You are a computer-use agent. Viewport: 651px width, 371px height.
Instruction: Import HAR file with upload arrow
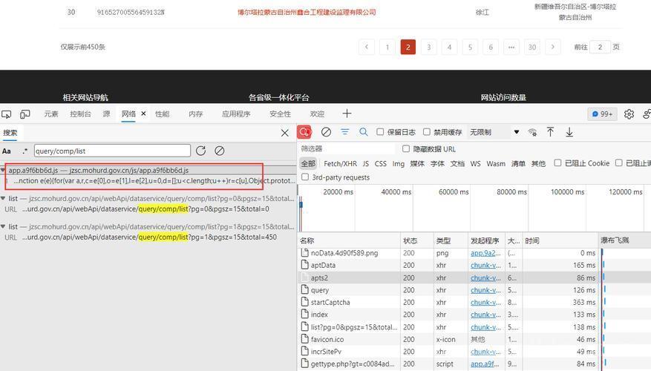(551, 132)
